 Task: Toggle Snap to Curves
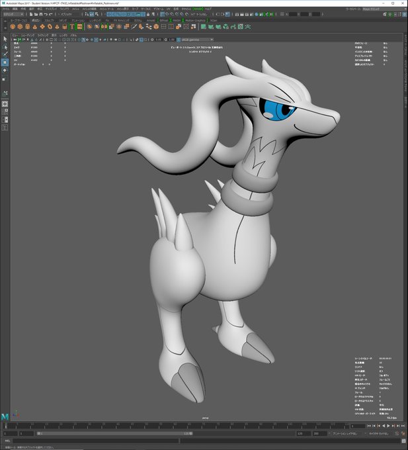167,14
